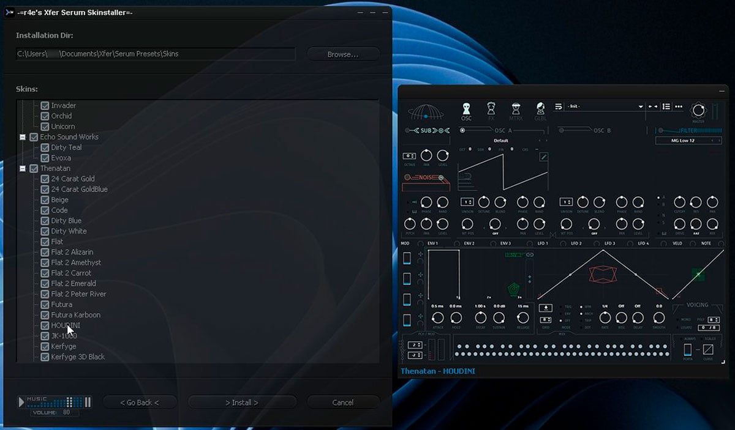Screen dimensions: 735x430
Task: Click the portamento Curve icon
Action: [708, 350]
